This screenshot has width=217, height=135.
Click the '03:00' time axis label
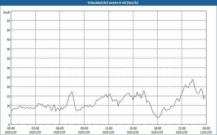tap(36, 129)
